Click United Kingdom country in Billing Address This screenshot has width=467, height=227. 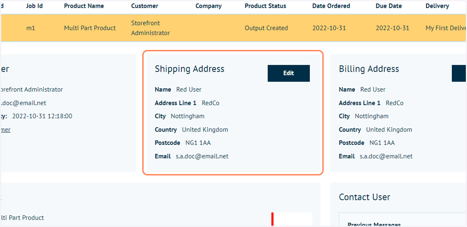(x=389, y=130)
